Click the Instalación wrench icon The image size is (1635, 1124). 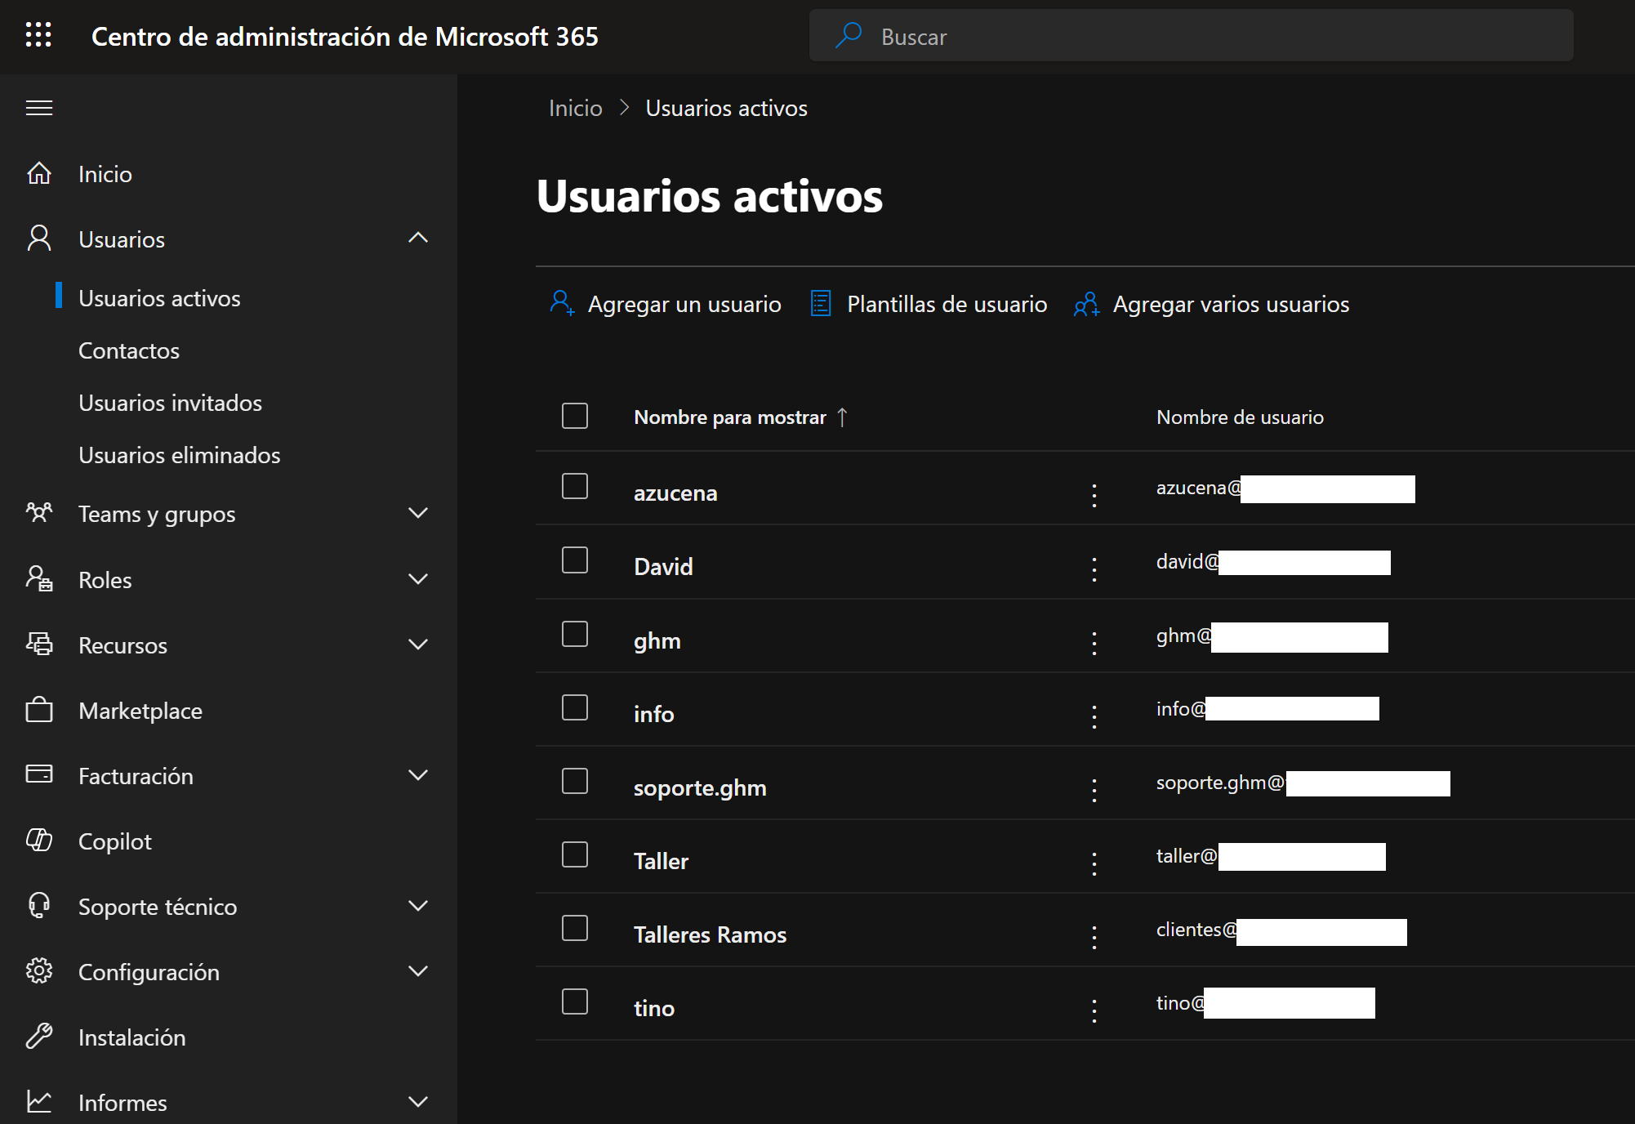point(38,1037)
